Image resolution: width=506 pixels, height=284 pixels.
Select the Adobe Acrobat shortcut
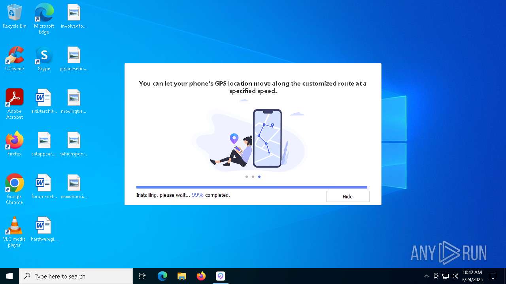click(x=15, y=104)
